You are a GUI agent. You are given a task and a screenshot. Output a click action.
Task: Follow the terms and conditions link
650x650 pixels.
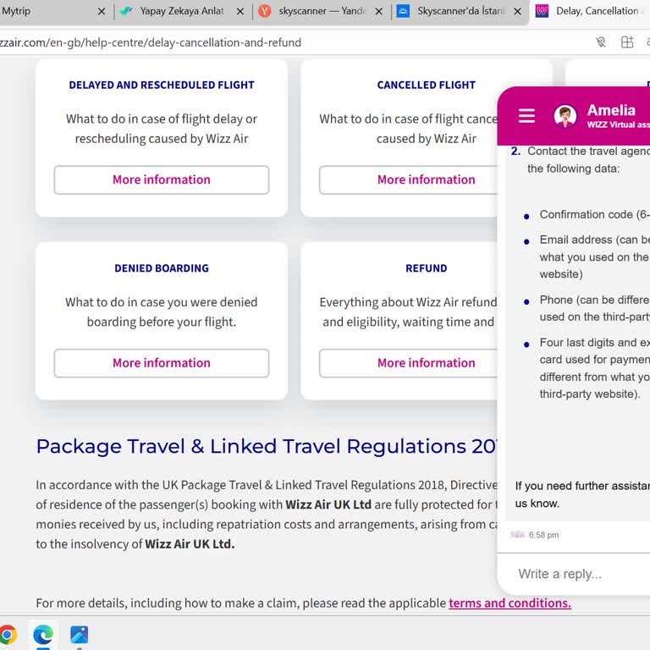(510, 603)
